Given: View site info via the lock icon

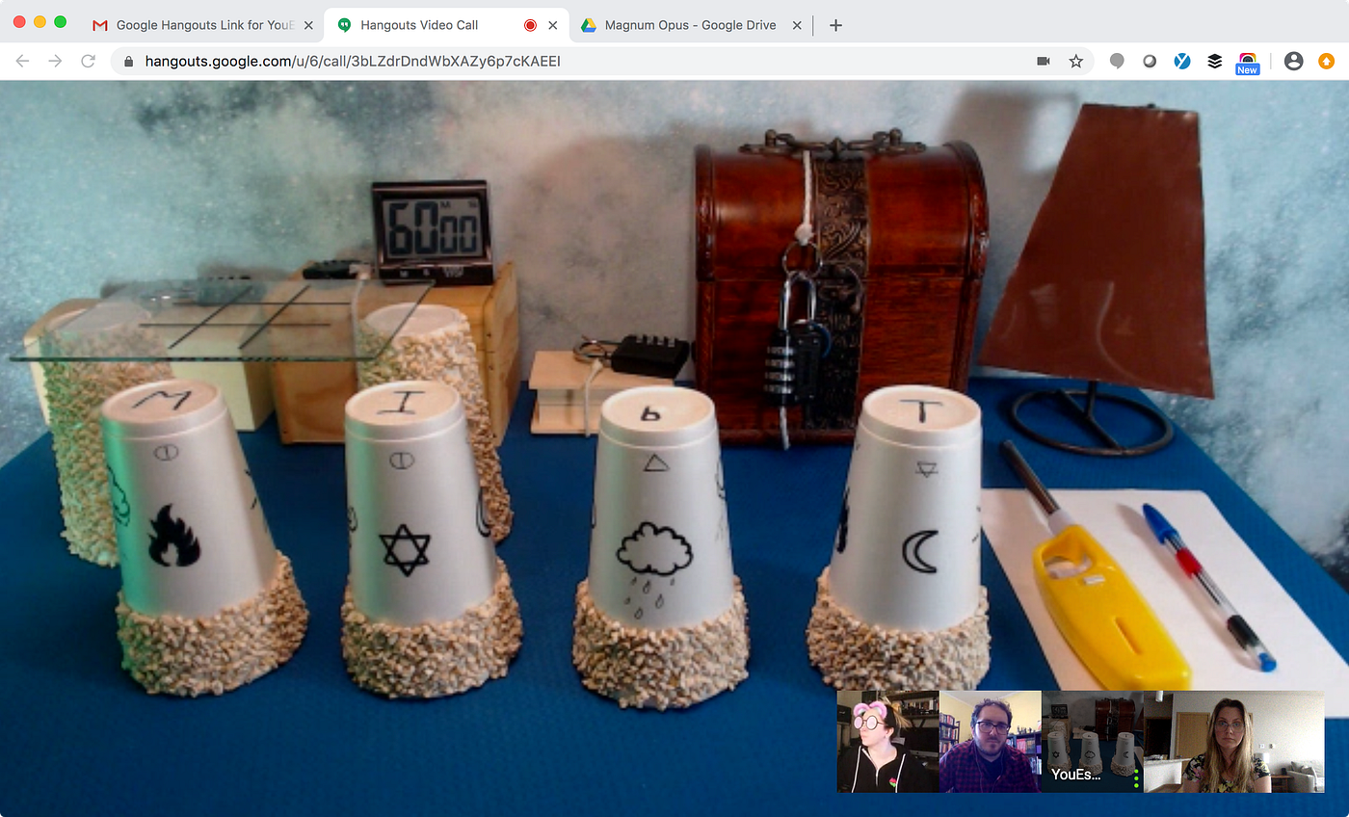Looking at the screenshot, I should click(128, 62).
